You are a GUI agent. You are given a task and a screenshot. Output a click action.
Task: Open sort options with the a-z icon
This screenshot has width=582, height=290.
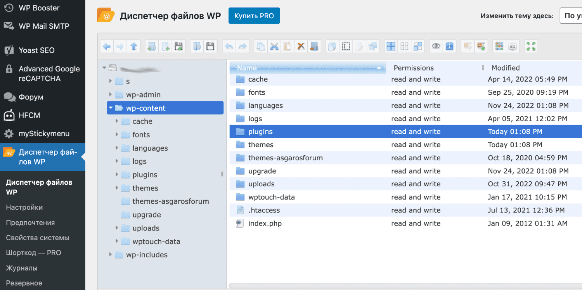coord(513,47)
